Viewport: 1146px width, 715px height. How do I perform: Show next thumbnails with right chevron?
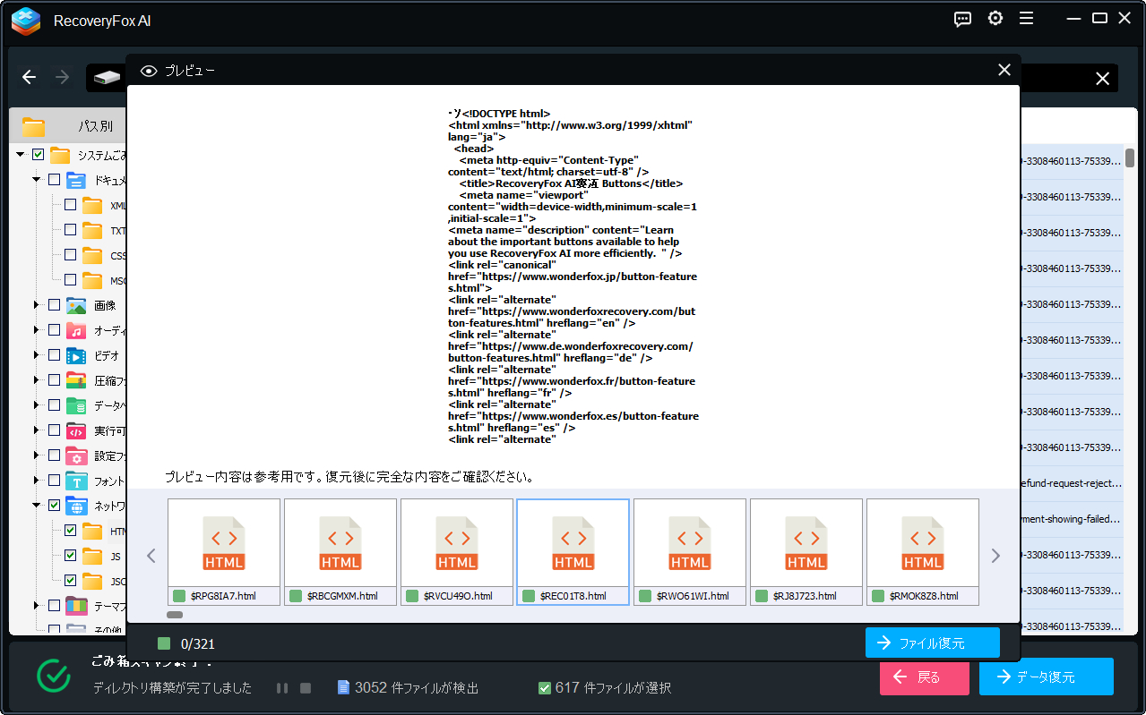click(x=995, y=556)
